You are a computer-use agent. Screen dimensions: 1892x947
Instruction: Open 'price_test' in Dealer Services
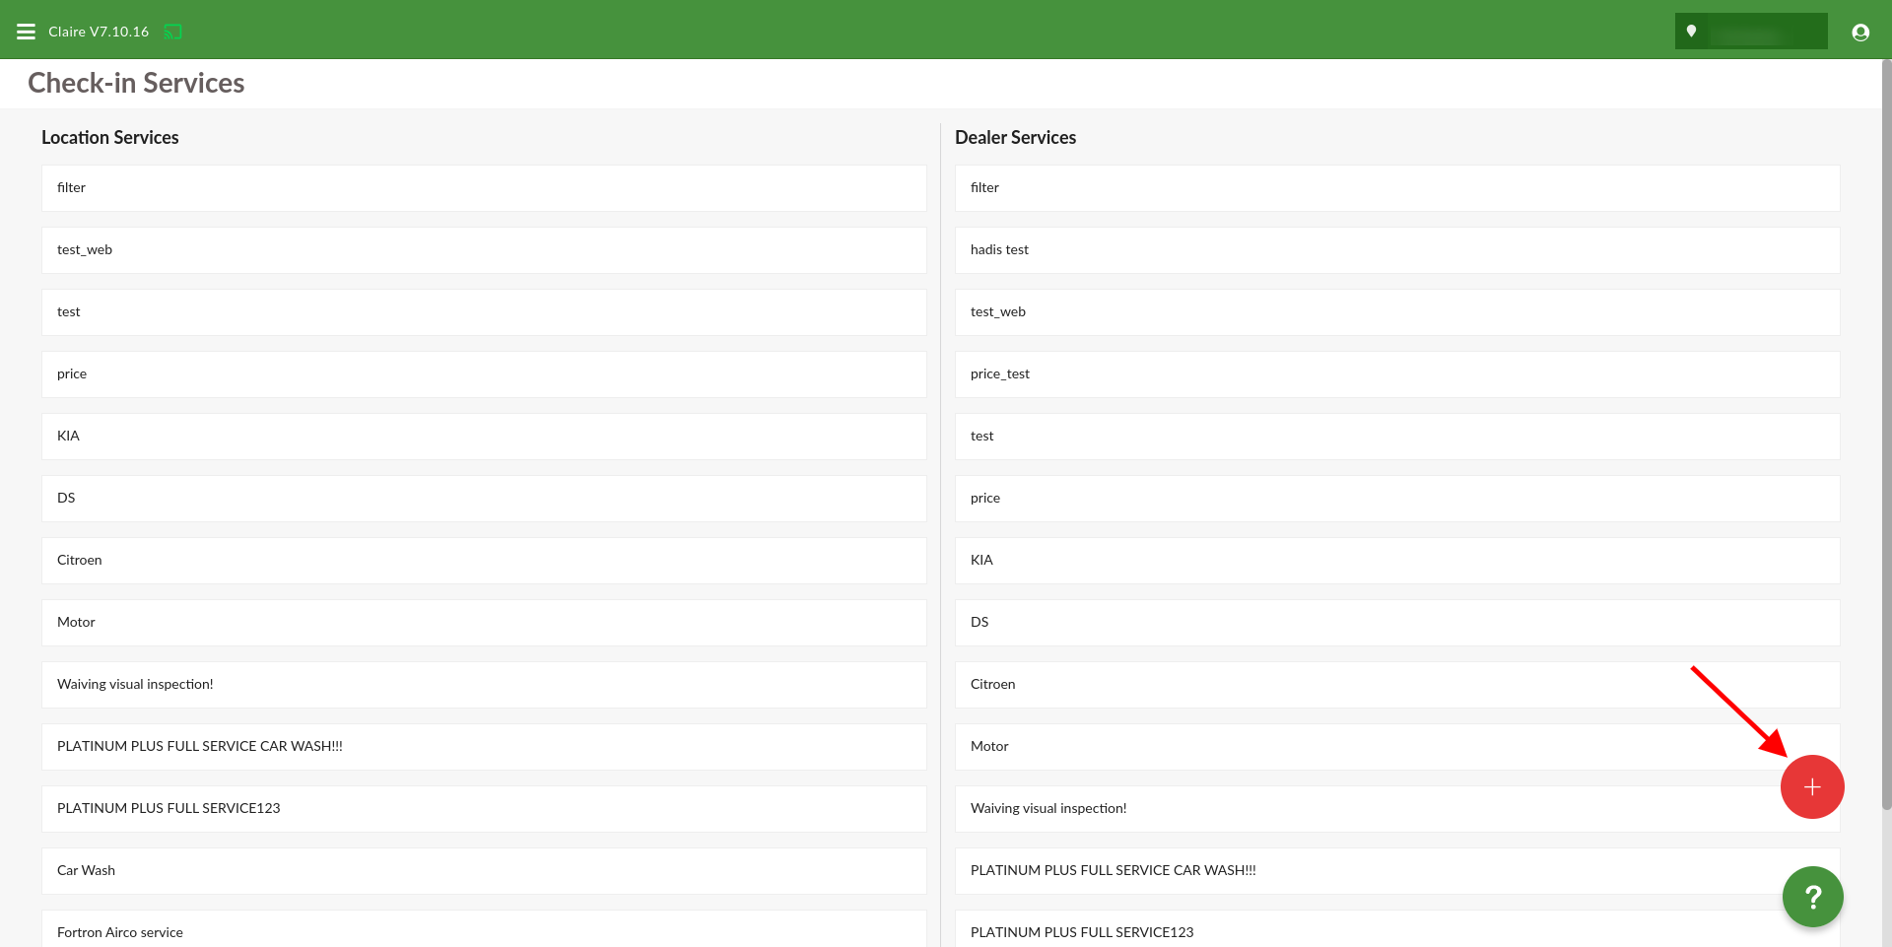(1396, 374)
